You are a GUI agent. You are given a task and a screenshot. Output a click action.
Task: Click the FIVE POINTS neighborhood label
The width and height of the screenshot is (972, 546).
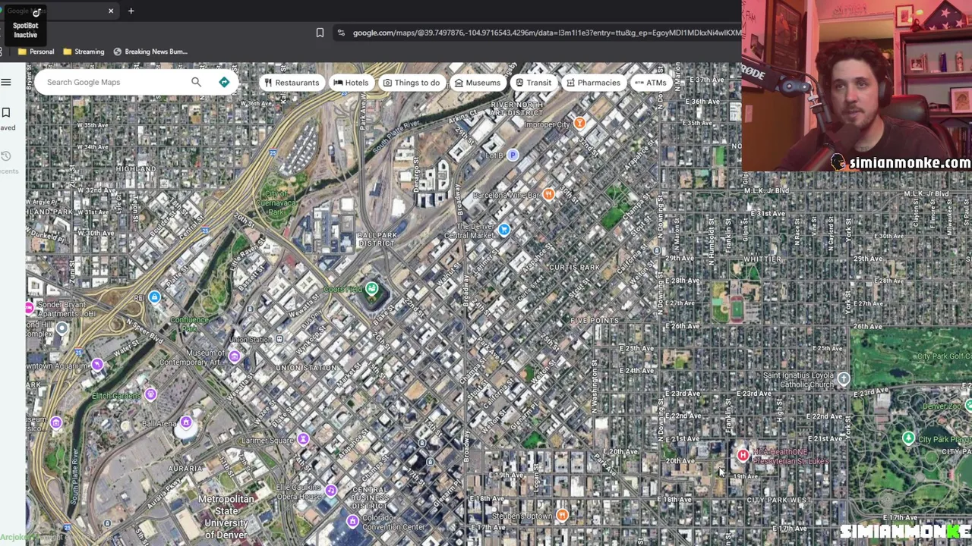[595, 321]
